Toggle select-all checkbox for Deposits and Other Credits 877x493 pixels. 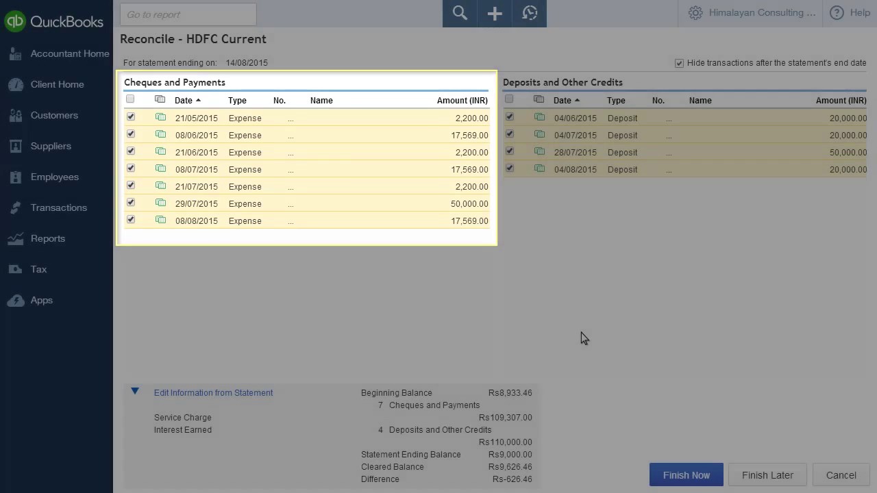point(509,99)
